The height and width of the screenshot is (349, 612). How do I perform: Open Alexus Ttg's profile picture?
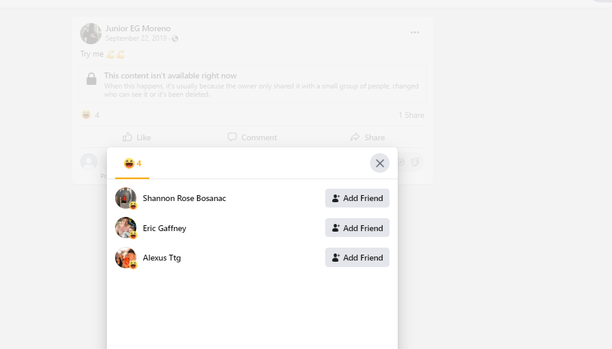pyautogui.click(x=126, y=258)
